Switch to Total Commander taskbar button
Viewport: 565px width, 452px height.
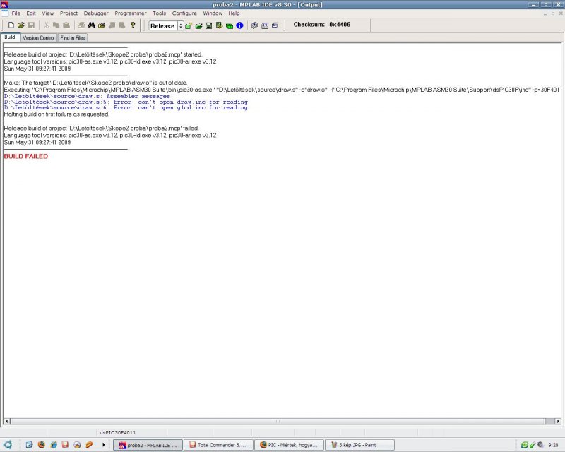[x=219, y=445]
